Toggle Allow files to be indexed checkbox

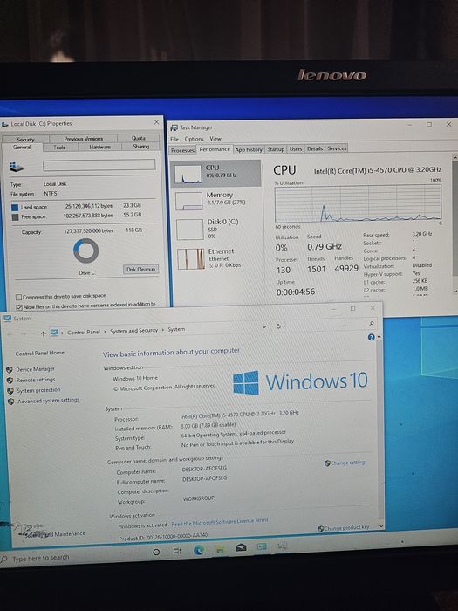coord(19,307)
